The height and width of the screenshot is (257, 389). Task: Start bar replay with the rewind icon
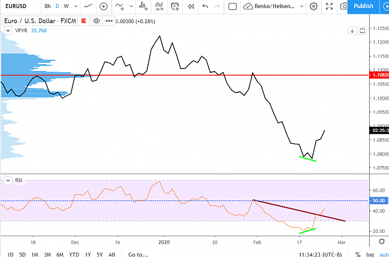tap(191, 6)
